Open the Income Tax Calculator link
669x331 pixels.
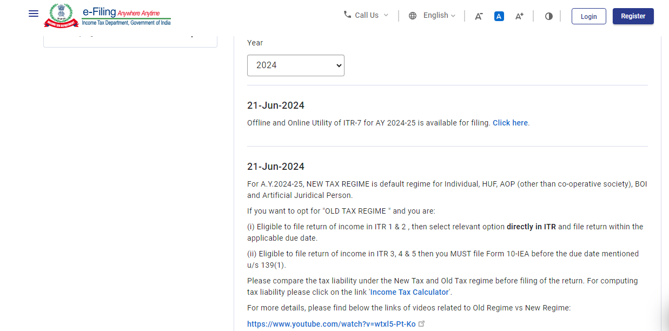(409, 292)
